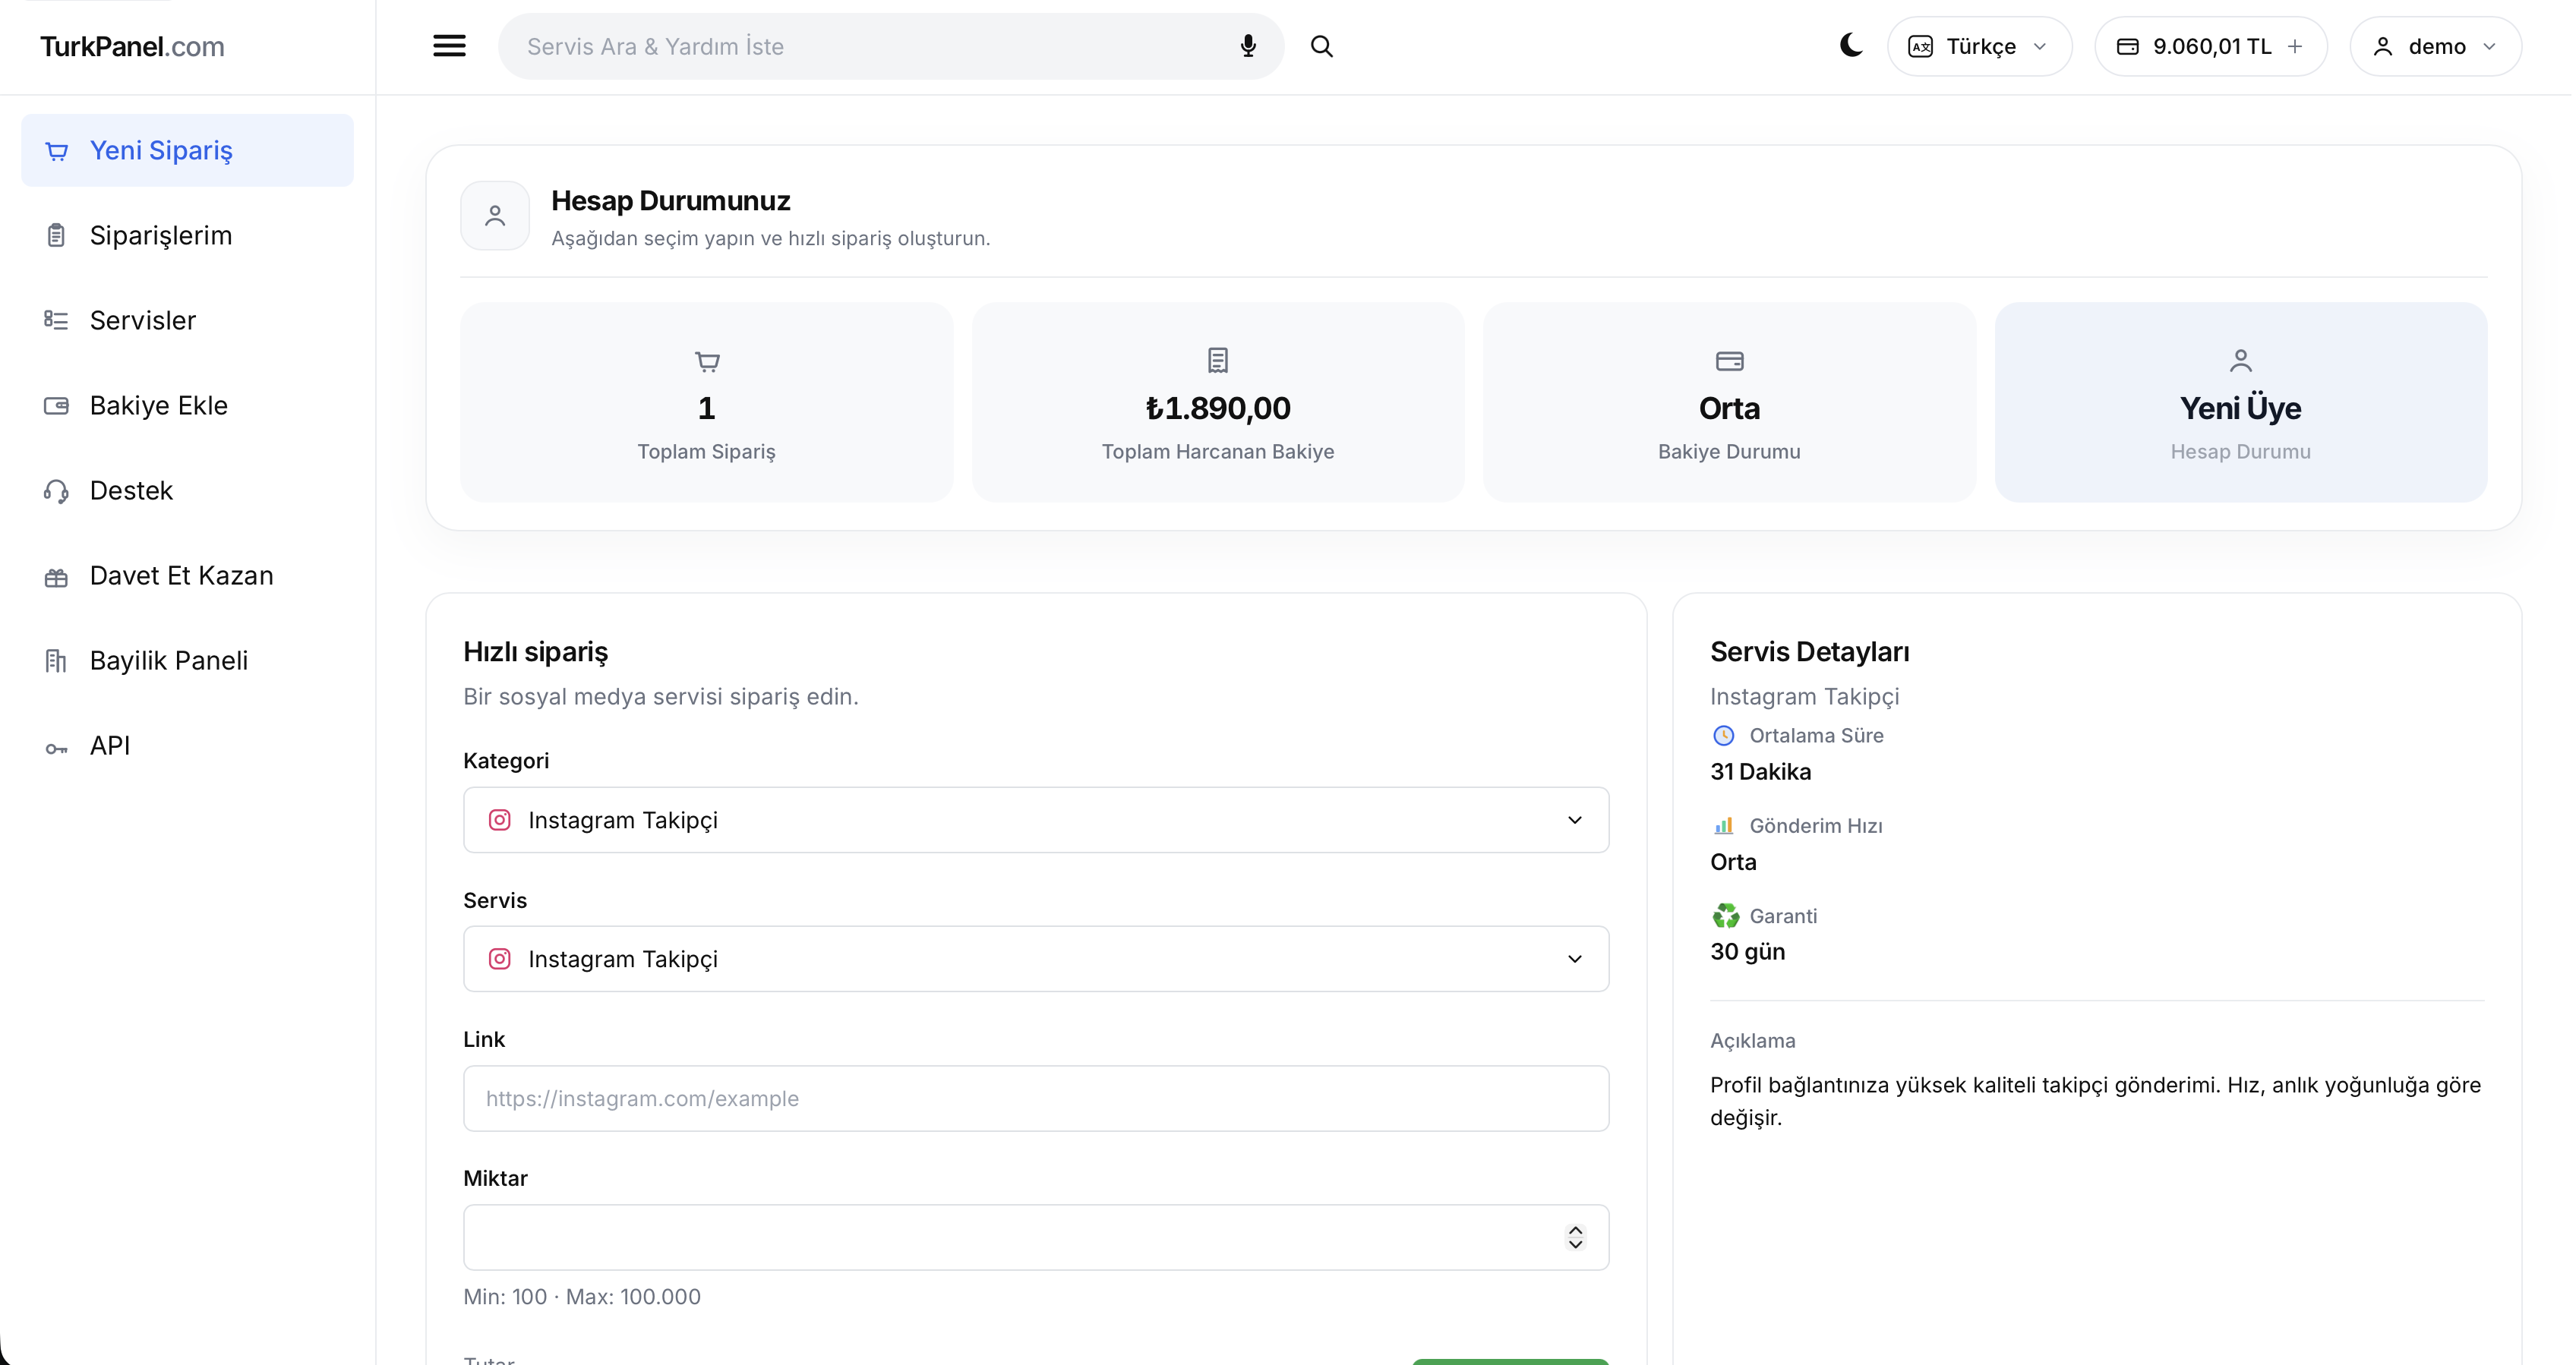Click the 9.060,01 TL balance button
2576x1365 pixels.
coord(2210,46)
